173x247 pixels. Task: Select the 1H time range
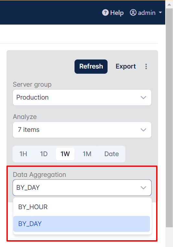pos(23,154)
